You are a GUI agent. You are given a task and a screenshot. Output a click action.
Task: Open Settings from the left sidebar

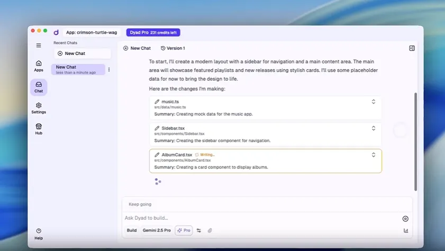click(x=39, y=108)
